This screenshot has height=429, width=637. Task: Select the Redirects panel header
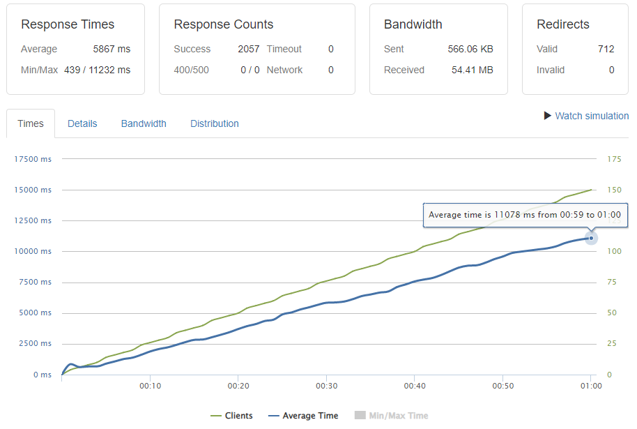point(563,24)
